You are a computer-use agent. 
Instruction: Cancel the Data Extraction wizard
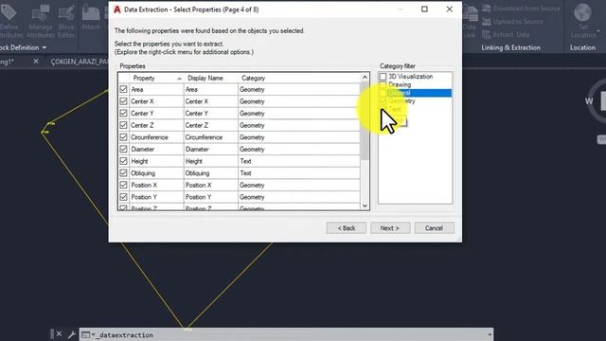434,228
